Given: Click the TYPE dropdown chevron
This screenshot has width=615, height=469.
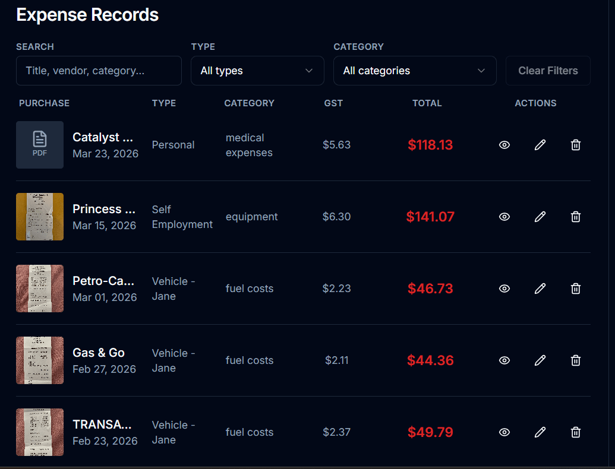Looking at the screenshot, I should point(308,70).
